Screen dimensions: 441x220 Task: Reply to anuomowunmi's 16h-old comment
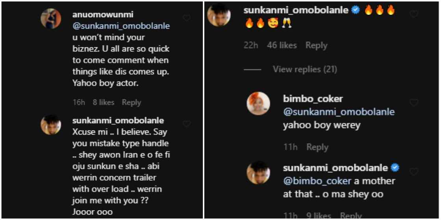point(131,103)
